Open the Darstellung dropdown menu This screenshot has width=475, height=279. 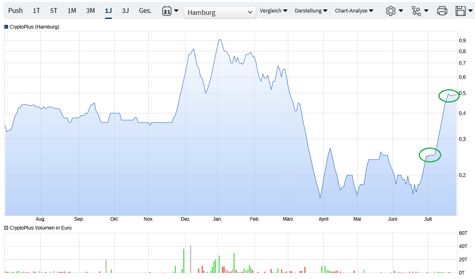pos(311,10)
